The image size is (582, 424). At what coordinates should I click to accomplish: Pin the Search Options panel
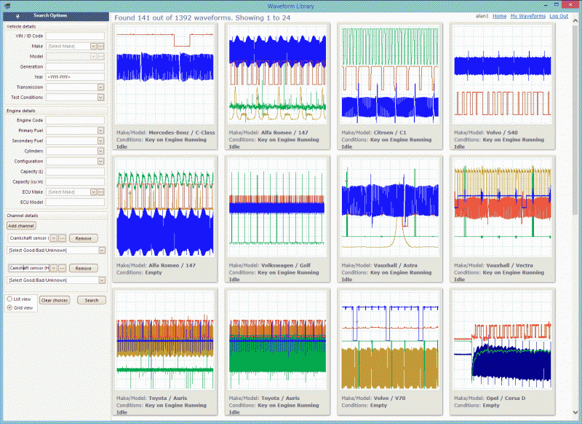tap(18, 16)
